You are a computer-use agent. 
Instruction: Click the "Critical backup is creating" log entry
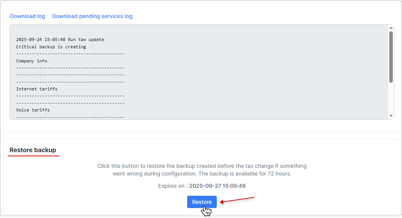51,47
